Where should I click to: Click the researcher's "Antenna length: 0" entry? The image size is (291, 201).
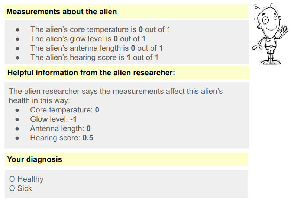click(x=60, y=129)
